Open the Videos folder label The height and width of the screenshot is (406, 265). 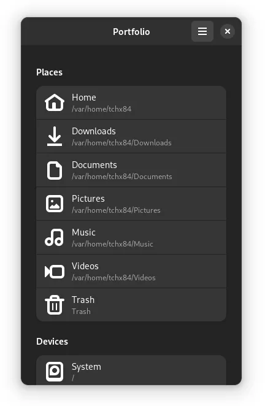pos(85,266)
